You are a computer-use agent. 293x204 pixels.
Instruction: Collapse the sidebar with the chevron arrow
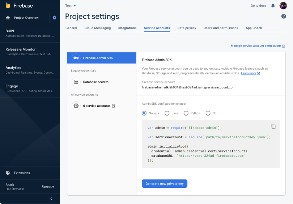[x=51, y=199]
